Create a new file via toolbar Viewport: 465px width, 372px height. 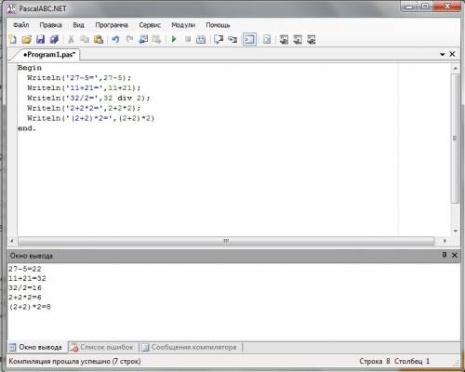coord(13,39)
